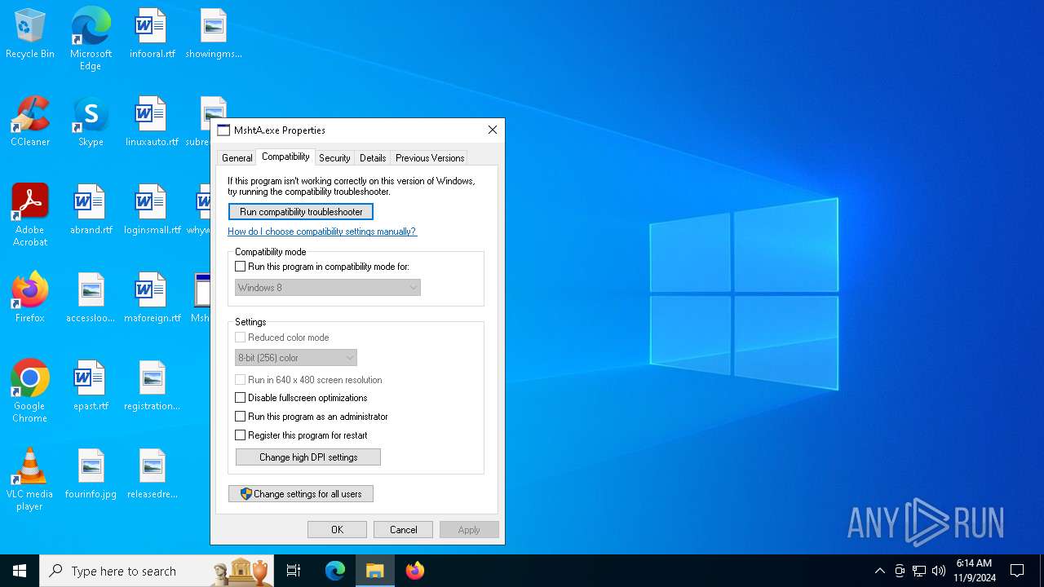The width and height of the screenshot is (1044, 587).
Task: Cancel the MshtA.exe Properties dialog
Action: [x=403, y=530]
